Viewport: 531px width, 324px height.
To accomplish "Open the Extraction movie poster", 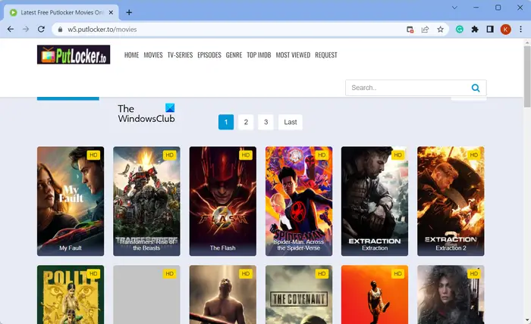I will click(375, 201).
